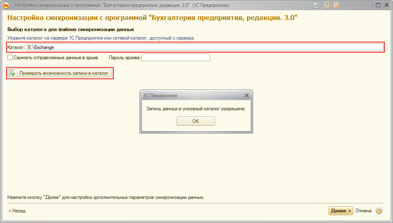Maximize the synchronization settings window
The image size is (393, 223).
tap(378, 5)
